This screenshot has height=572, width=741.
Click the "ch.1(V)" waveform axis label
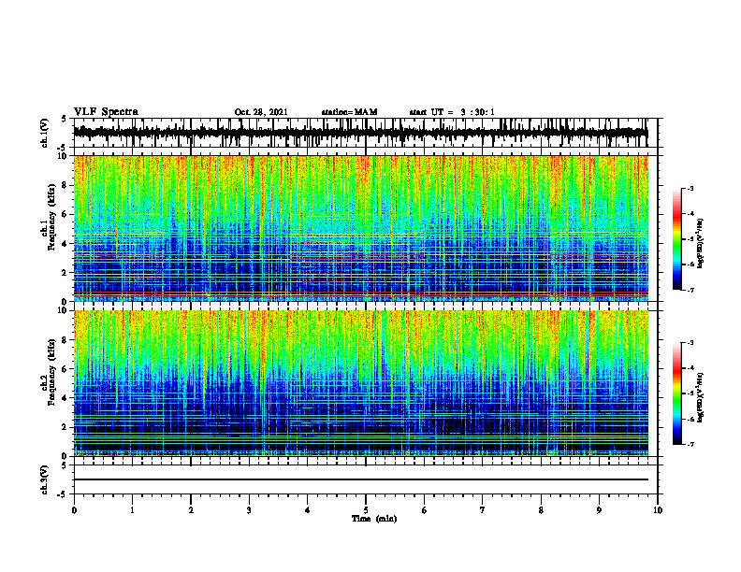(45, 133)
